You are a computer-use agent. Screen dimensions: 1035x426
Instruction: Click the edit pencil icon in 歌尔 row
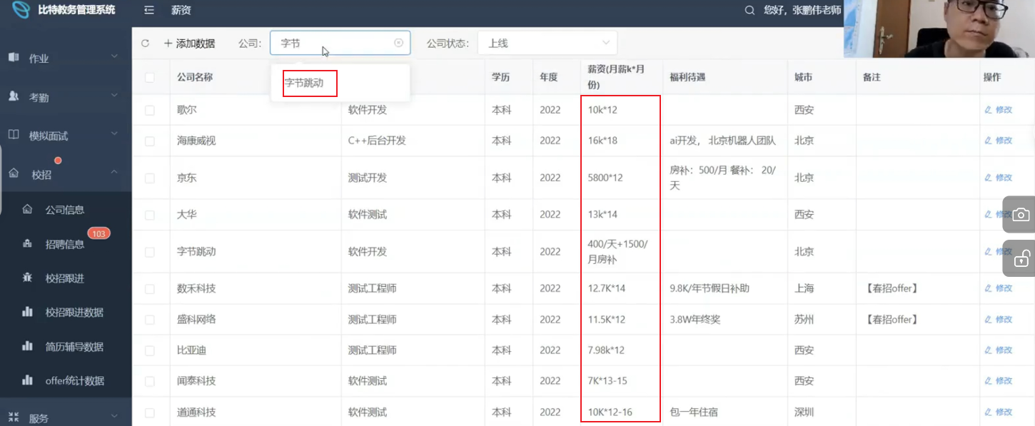(x=989, y=110)
